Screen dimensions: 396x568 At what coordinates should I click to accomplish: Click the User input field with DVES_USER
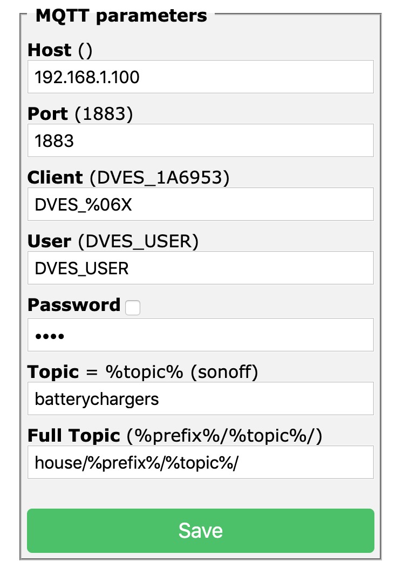point(200,268)
